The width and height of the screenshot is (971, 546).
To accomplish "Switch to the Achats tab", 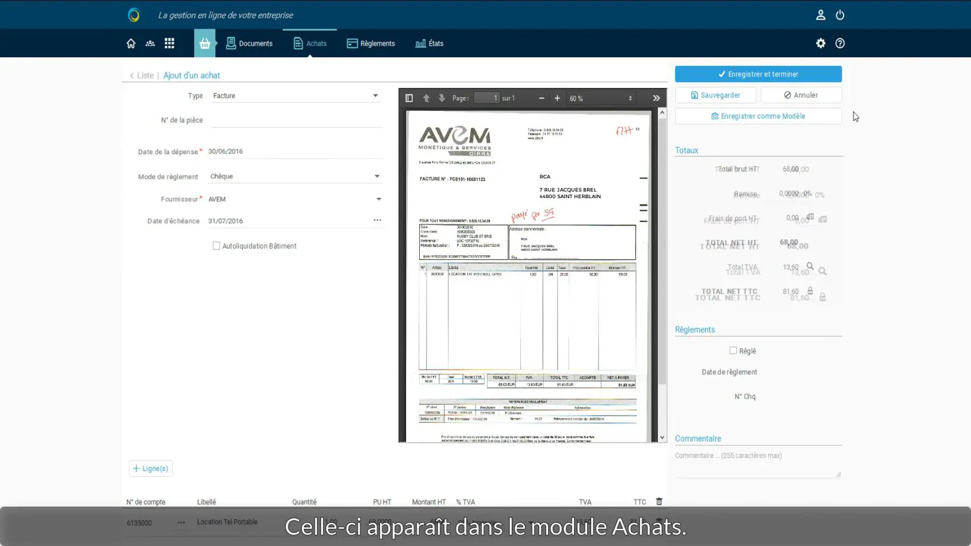I will [x=310, y=43].
